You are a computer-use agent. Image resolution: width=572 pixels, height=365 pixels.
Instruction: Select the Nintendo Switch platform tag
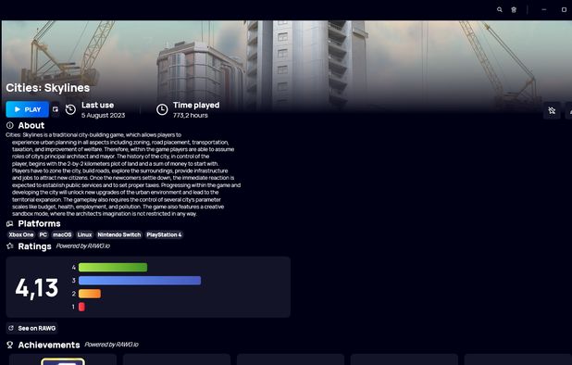pyautogui.click(x=118, y=234)
